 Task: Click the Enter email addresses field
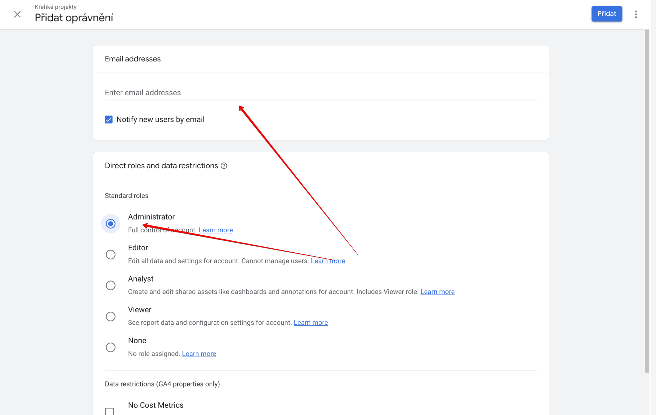tap(320, 93)
